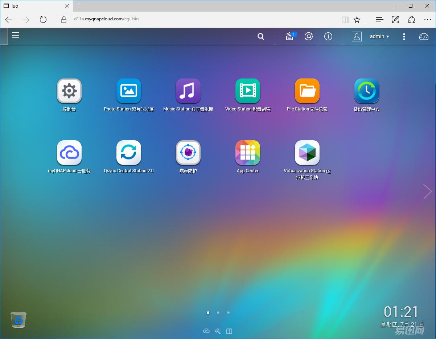The width and height of the screenshot is (436, 339).
Task: Open Qsync Central Station 2.0
Action: pyautogui.click(x=129, y=153)
